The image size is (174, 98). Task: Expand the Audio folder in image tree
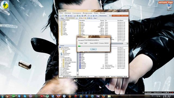point(60,22)
